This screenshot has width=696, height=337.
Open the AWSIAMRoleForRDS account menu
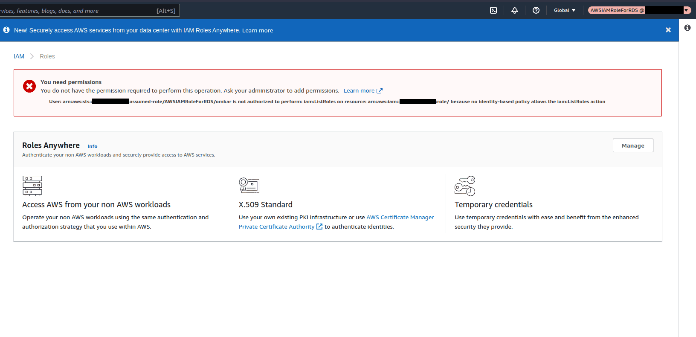tap(639, 10)
